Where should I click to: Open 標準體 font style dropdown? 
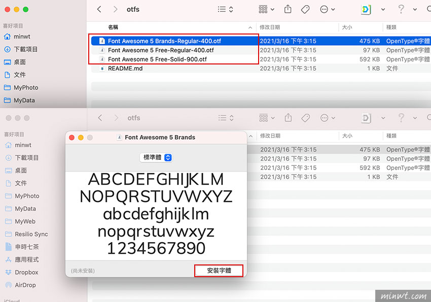156,157
